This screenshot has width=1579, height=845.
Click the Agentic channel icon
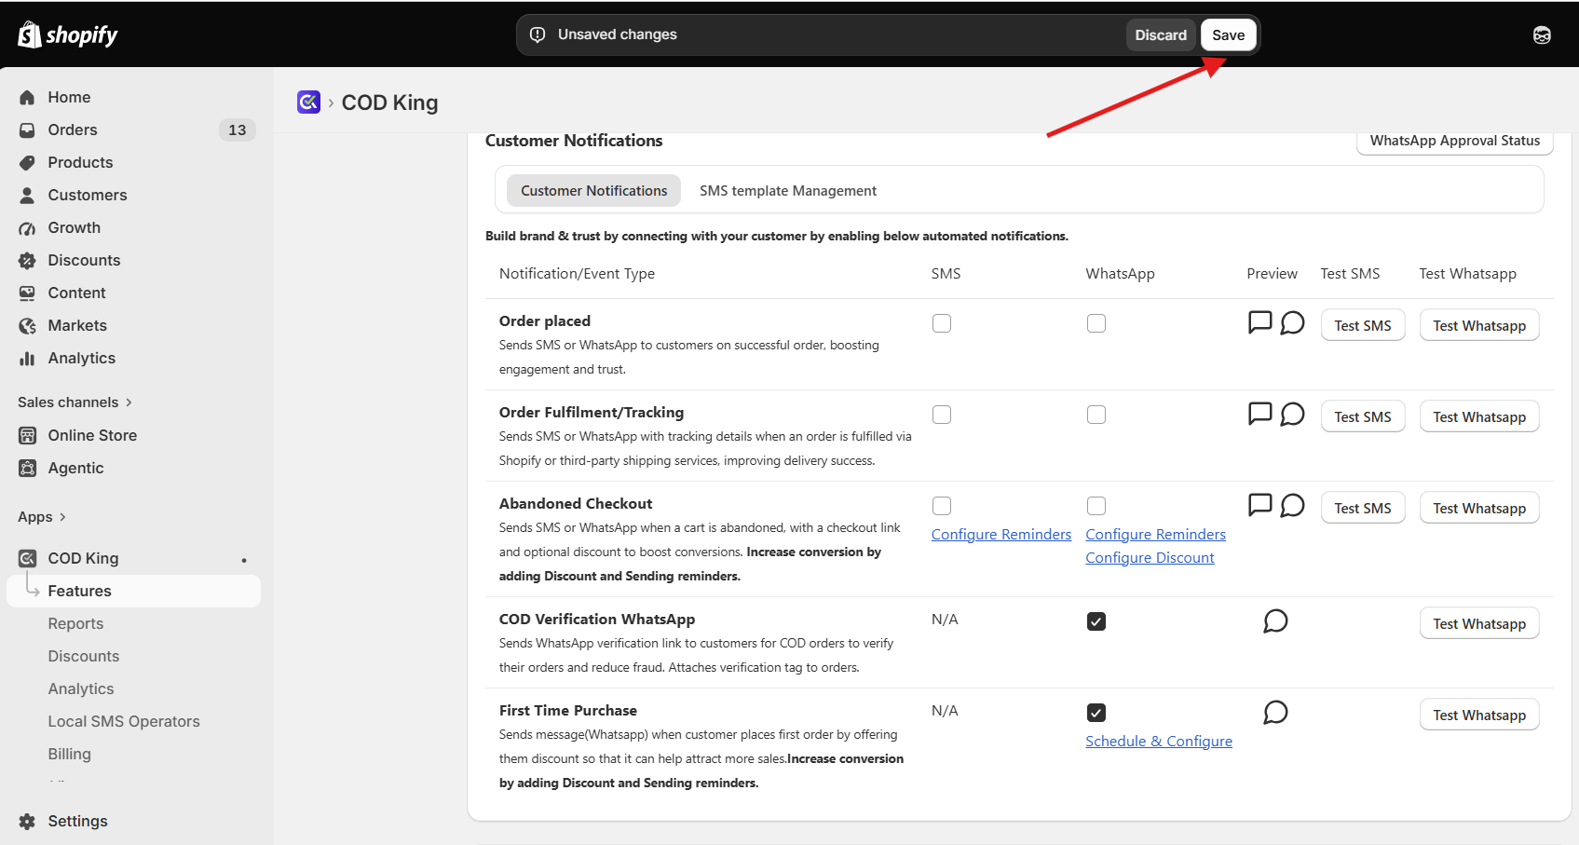[x=27, y=468]
